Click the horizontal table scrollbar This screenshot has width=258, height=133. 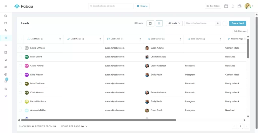tap(98, 120)
